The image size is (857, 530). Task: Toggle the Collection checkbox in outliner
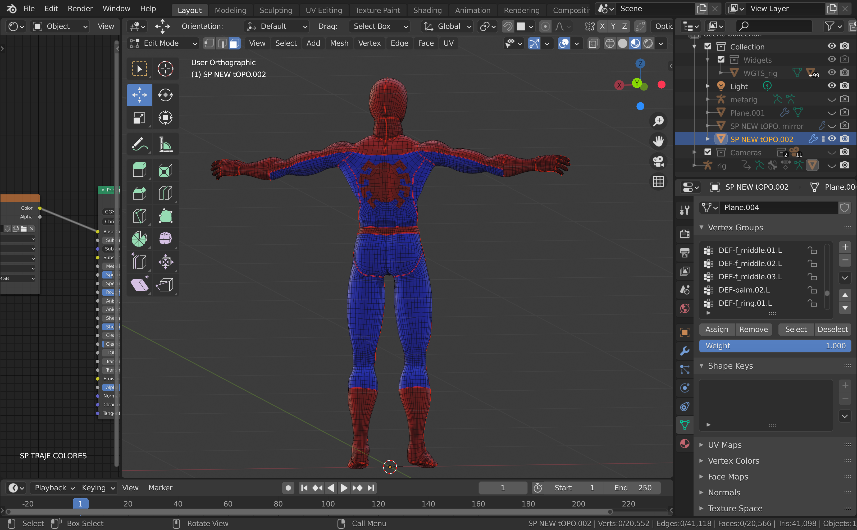(x=708, y=46)
